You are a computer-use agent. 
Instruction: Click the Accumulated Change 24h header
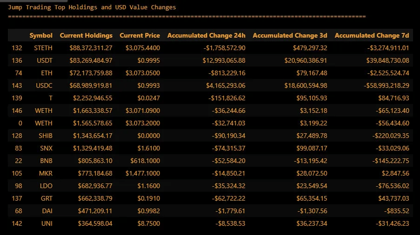[206, 35]
